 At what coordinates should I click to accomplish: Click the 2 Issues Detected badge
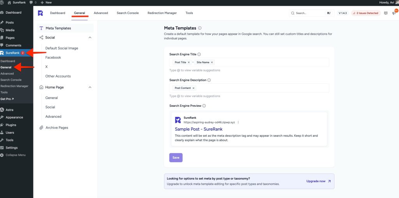point(365,13)
